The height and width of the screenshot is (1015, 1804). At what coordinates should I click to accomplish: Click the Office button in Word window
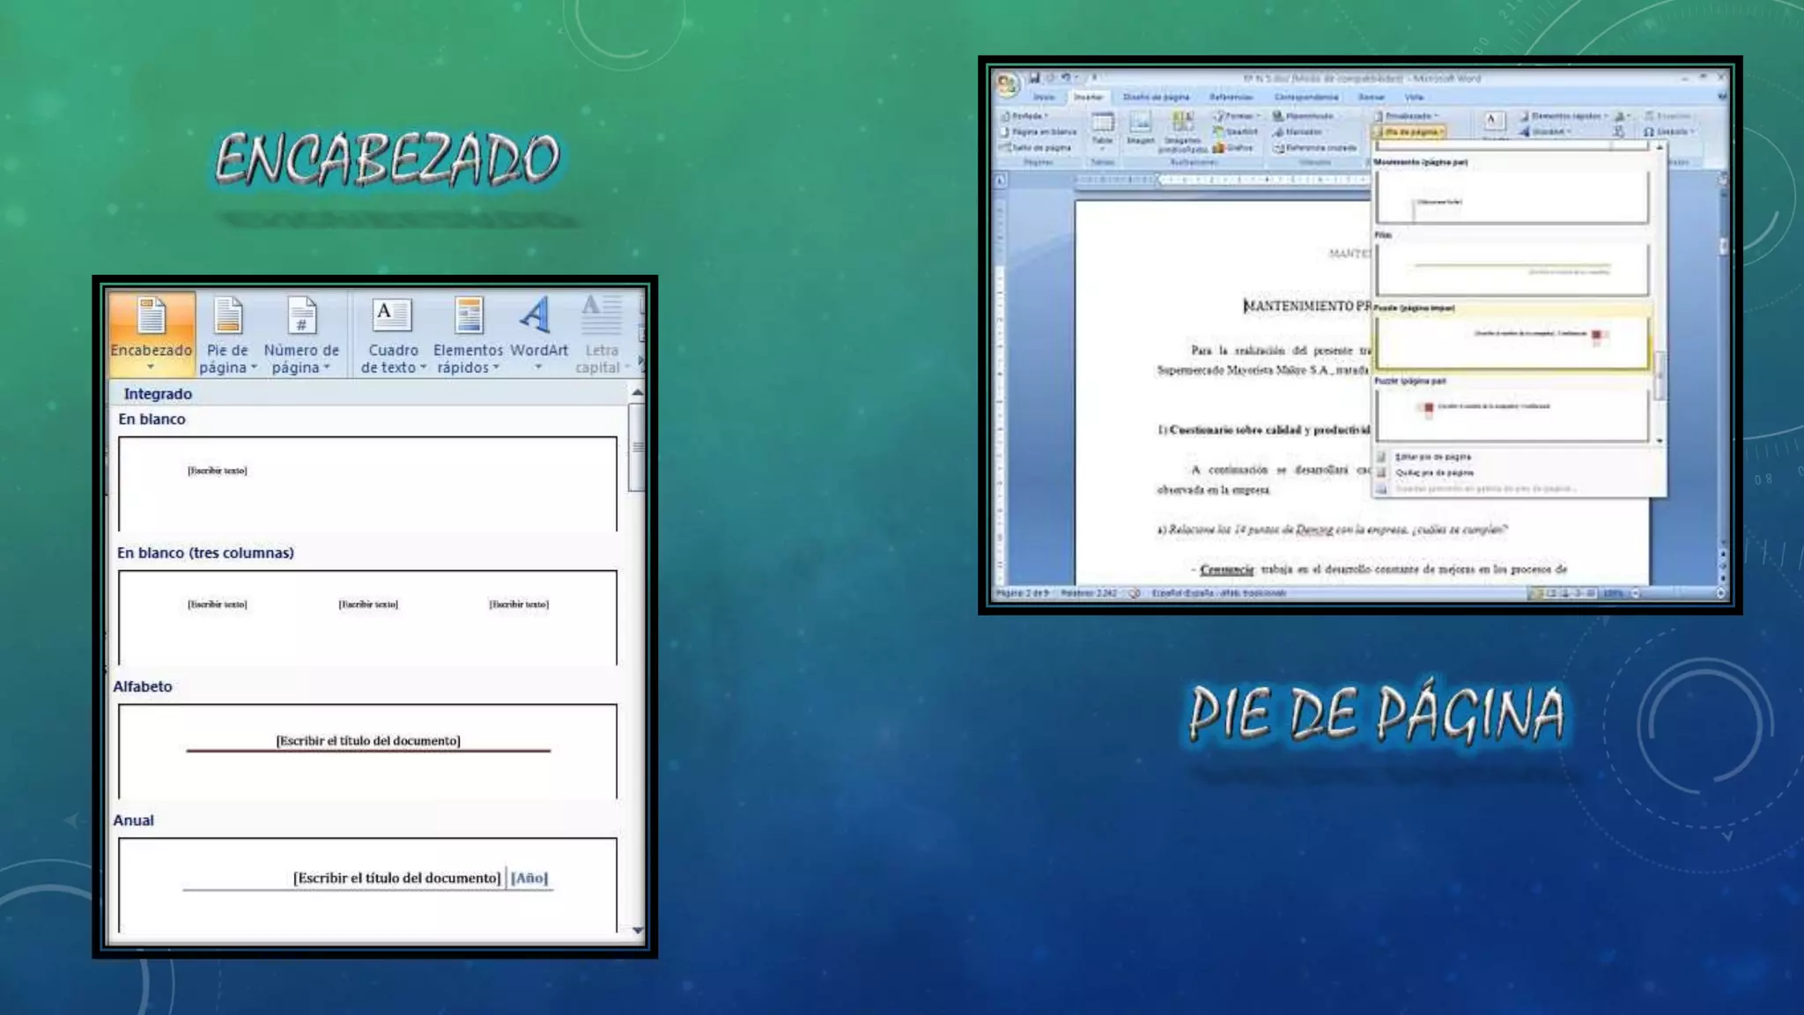[x=1007, y=85]
